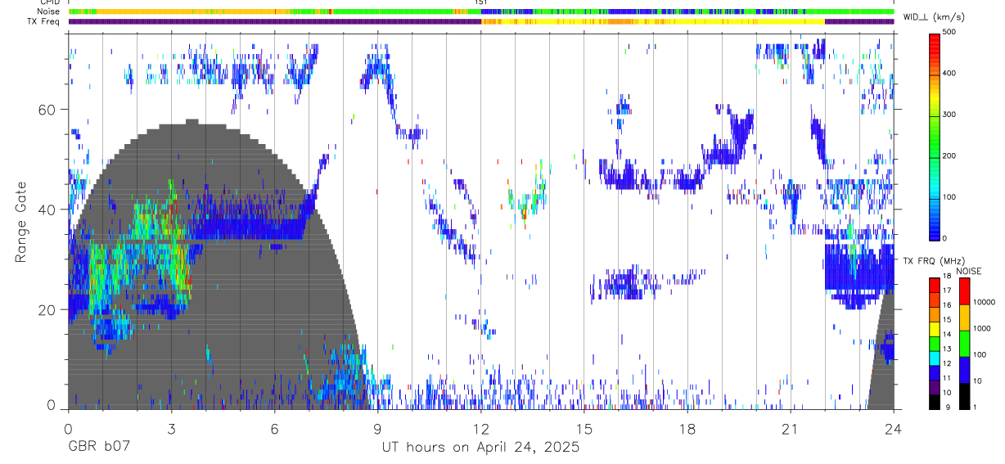This screenshot has height=464, width=1005.
Task: Click the 'Range Gate' y-axis label
Action: point(21,221)
